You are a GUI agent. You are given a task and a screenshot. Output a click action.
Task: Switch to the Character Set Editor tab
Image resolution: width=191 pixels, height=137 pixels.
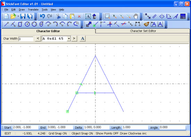[143, 31]
